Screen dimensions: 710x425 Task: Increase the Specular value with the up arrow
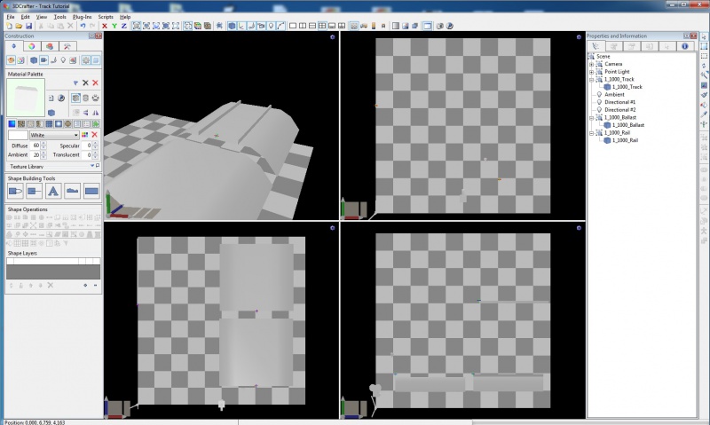click(x=95, y=144)
